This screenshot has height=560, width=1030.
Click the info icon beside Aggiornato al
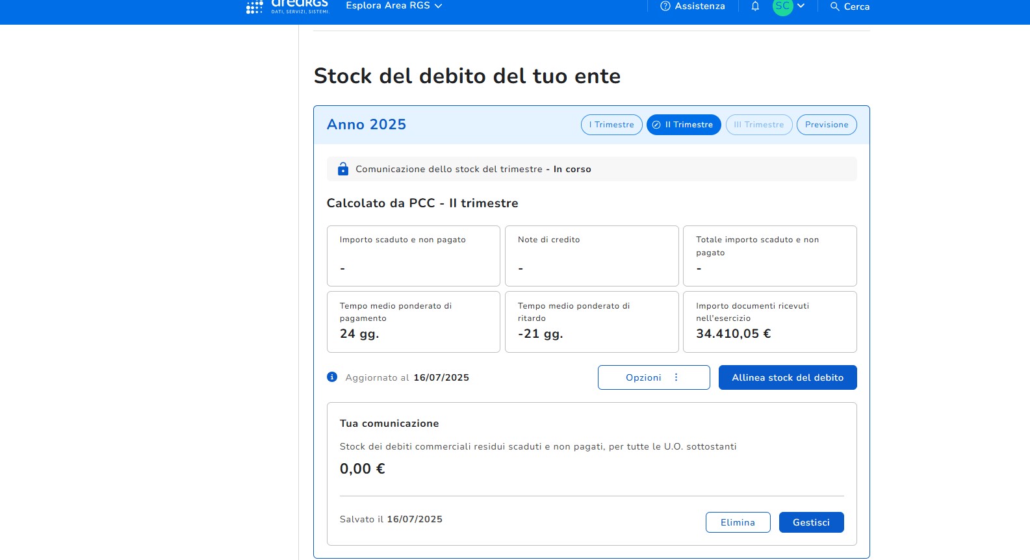click(332, 377)
